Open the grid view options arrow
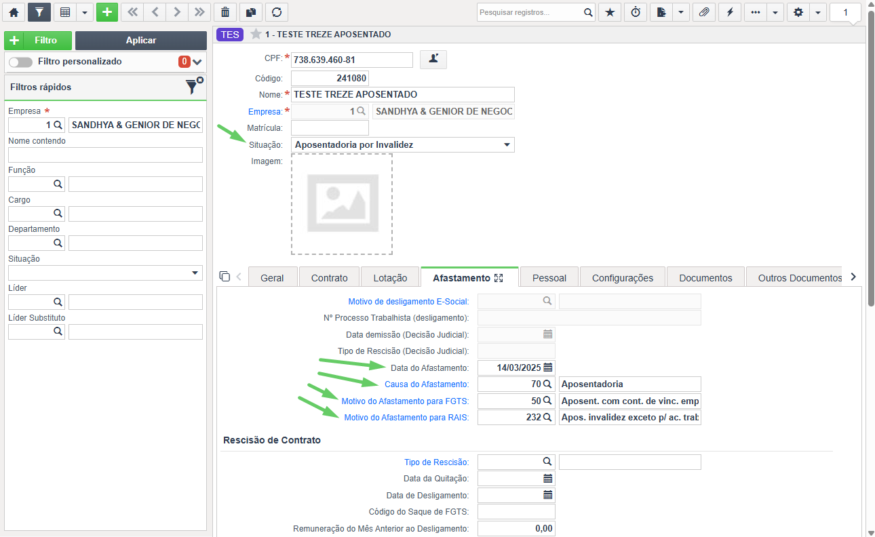 pos(85,12)
